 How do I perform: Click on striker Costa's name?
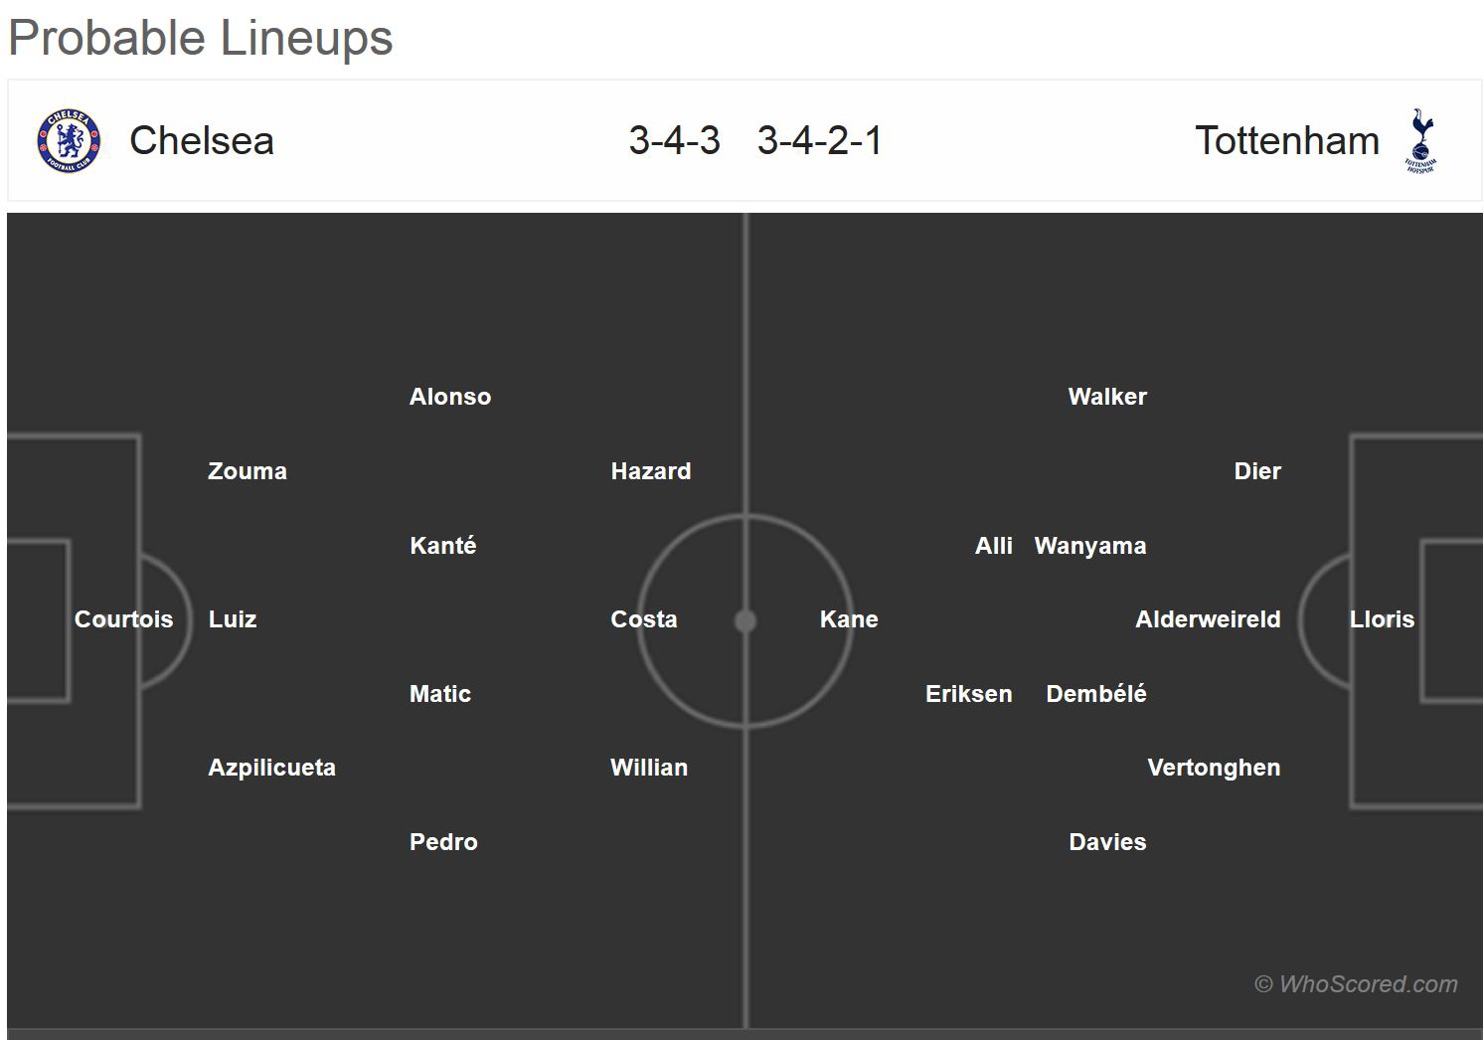tap(644, 619)
